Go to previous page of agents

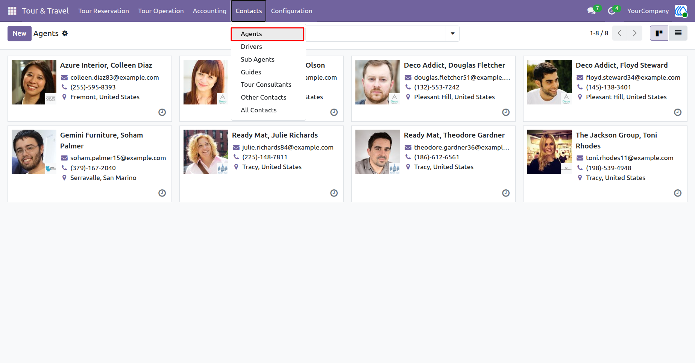620,33
